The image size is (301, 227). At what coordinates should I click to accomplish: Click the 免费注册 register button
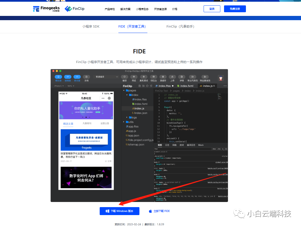(x=235, y=9)
